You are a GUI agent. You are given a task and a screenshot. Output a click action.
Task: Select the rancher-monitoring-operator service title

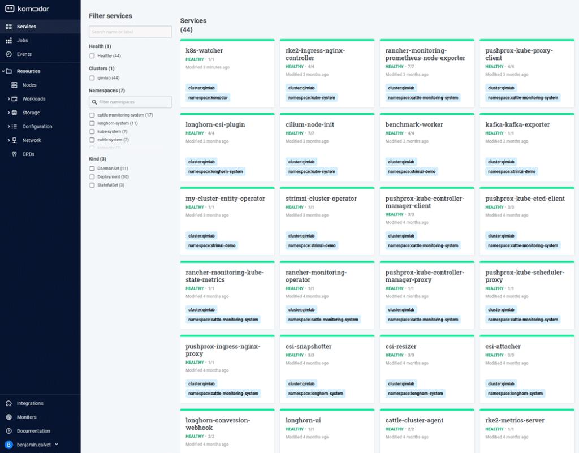click(x=316, y=276)
